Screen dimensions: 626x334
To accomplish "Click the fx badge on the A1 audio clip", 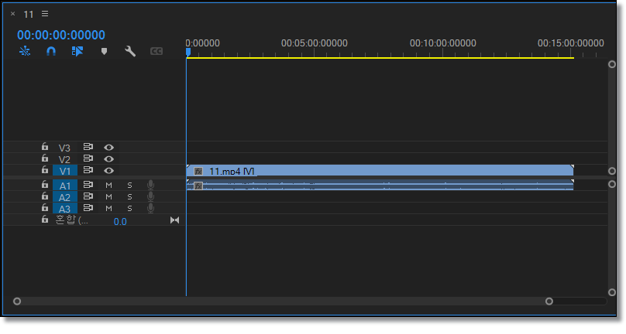I will point(198,186).
